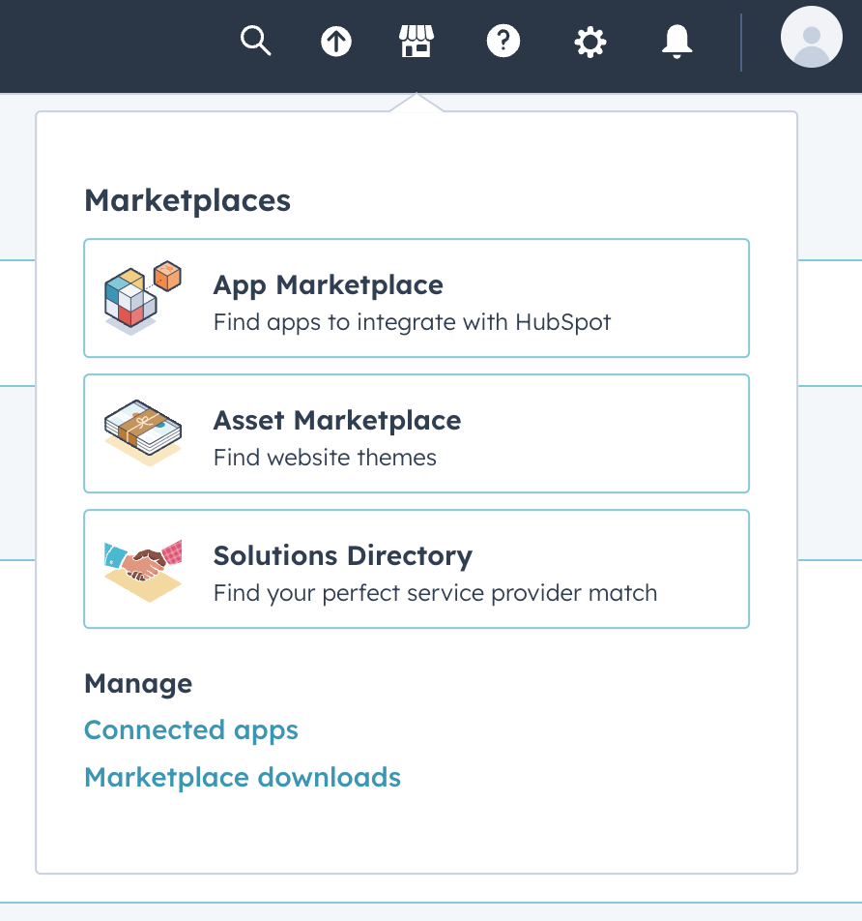
Task: Go to the Solutions Directory title
Action: 342,556
